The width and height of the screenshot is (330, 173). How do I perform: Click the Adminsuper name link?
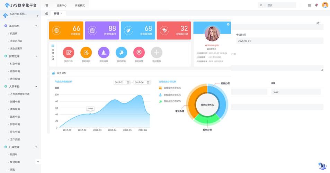[212, 45]
